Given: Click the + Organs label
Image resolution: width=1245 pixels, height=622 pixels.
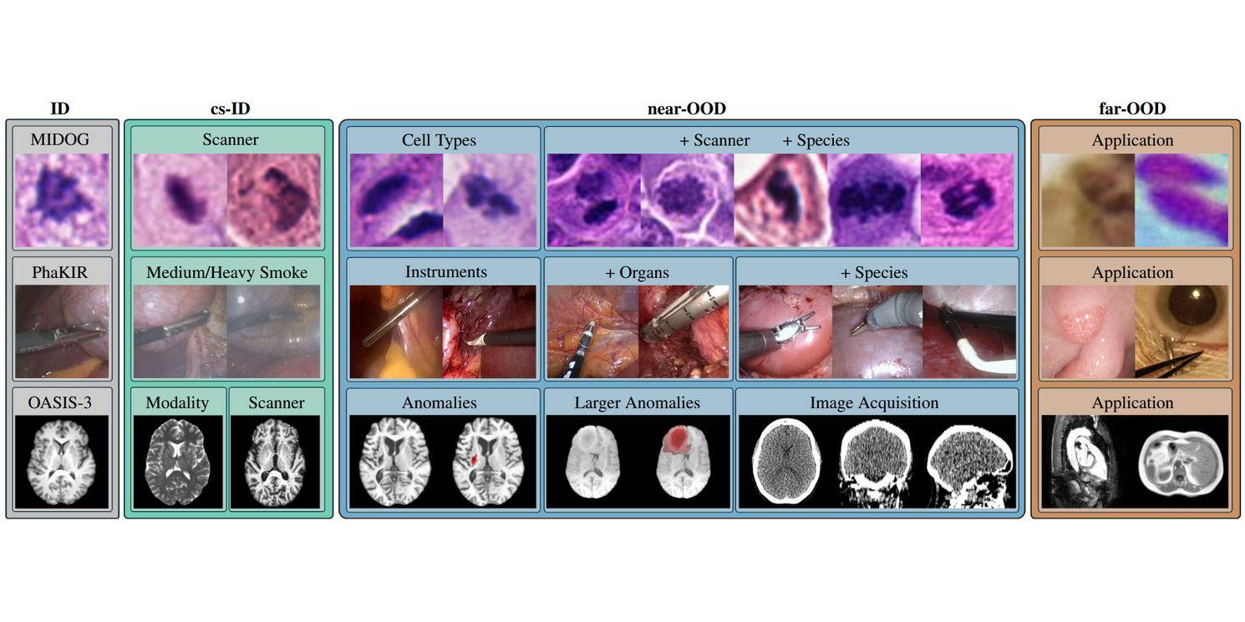Looking at the screenshot, I should point(638,273).
